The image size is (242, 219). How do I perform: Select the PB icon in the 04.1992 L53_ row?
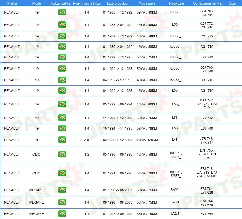(62, 91)
